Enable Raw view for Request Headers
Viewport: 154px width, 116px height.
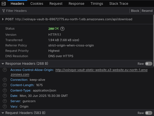149,113
